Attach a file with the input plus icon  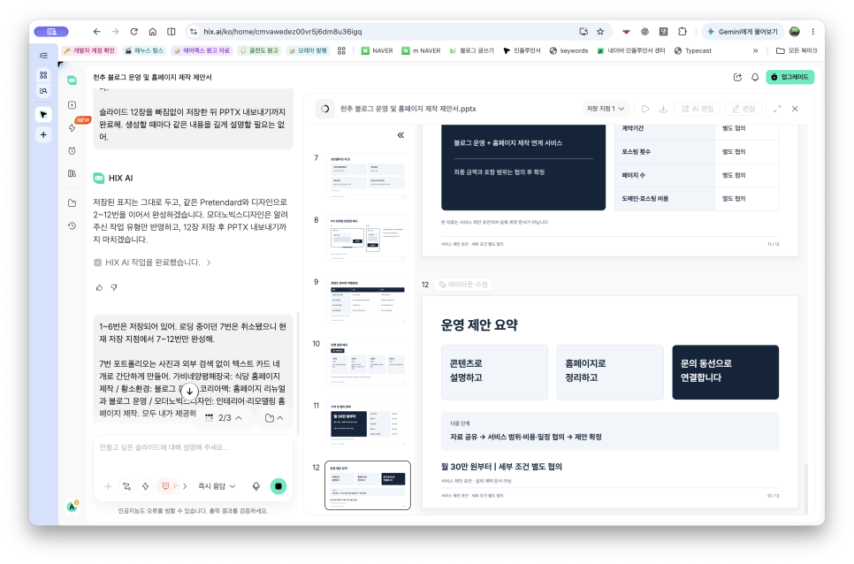pos(108,486)
